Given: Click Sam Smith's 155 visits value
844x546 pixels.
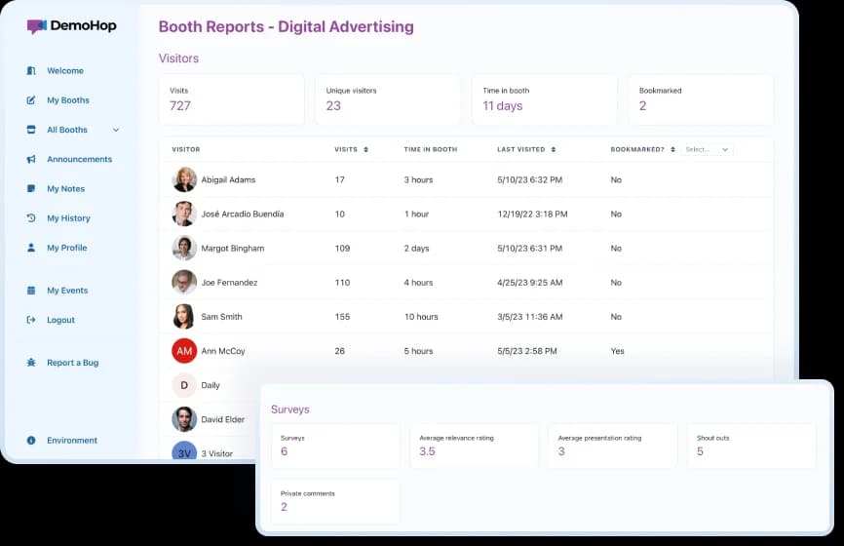Looking at the screenshot, I should click(342, 317).
